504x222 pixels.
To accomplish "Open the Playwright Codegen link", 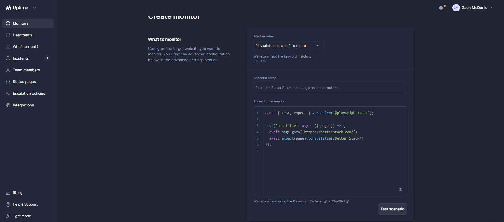I will [308, 201].
